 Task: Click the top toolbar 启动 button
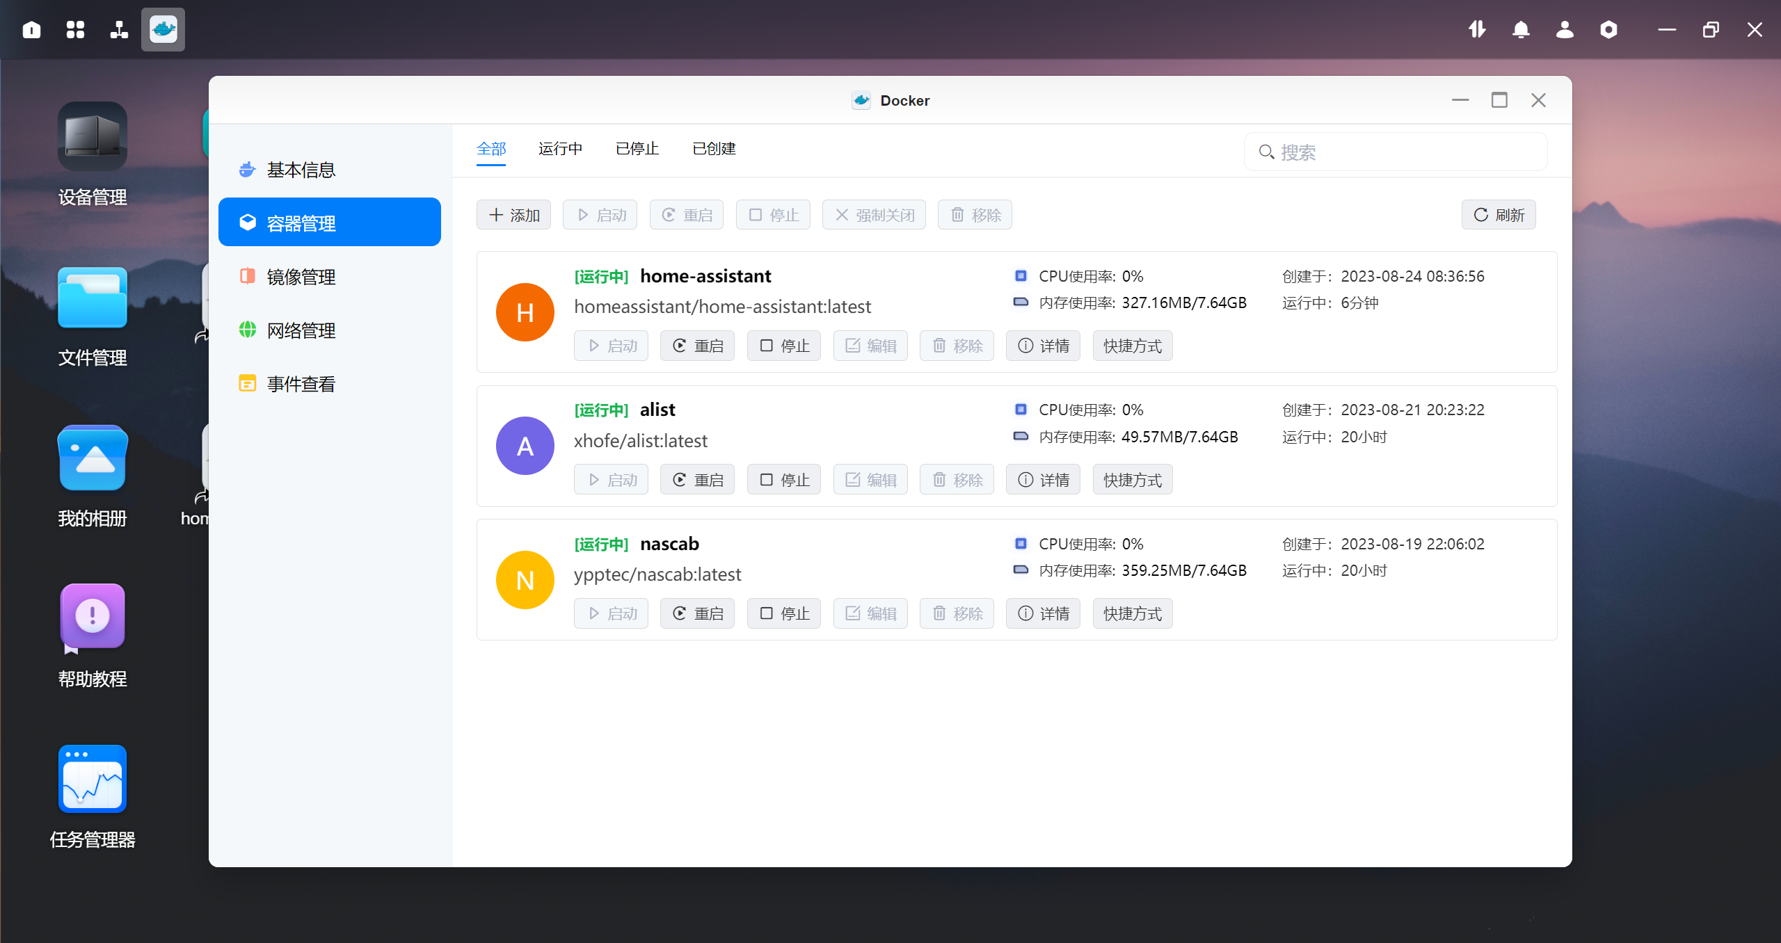click(x=600, y=215)
